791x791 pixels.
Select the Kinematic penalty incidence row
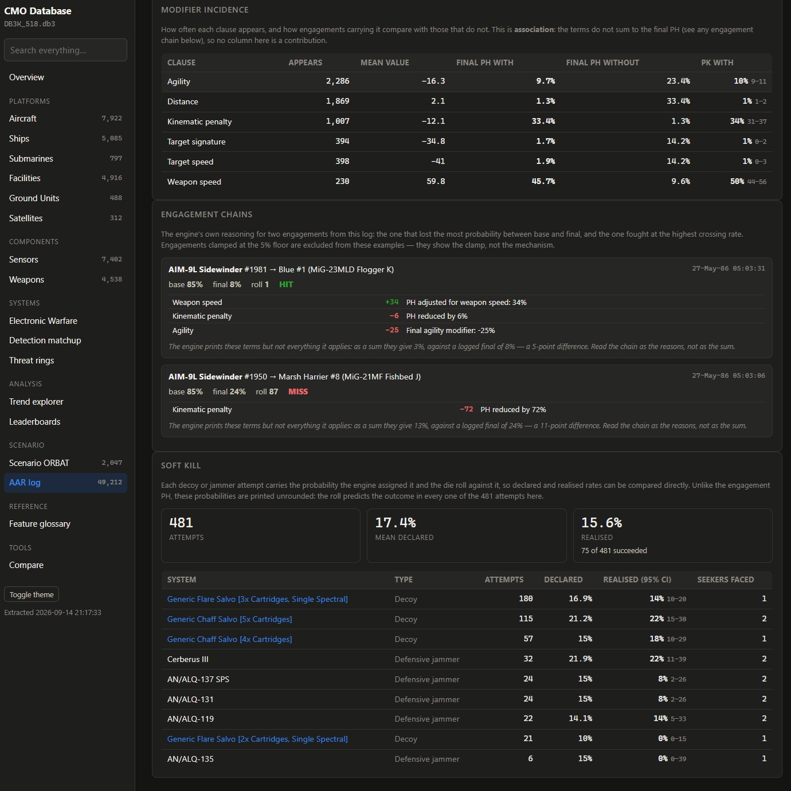tap(467, 122)
